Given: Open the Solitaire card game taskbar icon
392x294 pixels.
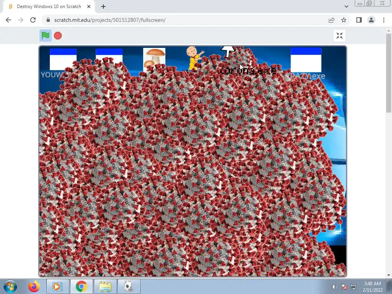Looking at the screenshot, I should click(x=129, y=286).
